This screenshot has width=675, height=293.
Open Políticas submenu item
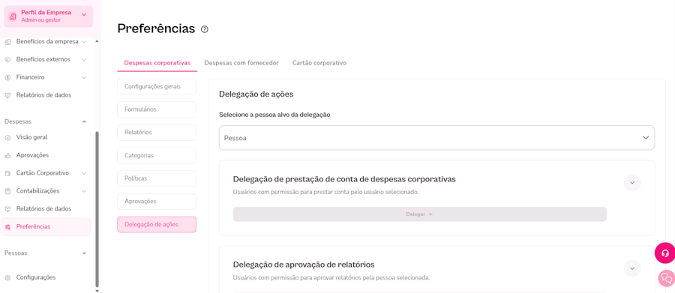157,178
